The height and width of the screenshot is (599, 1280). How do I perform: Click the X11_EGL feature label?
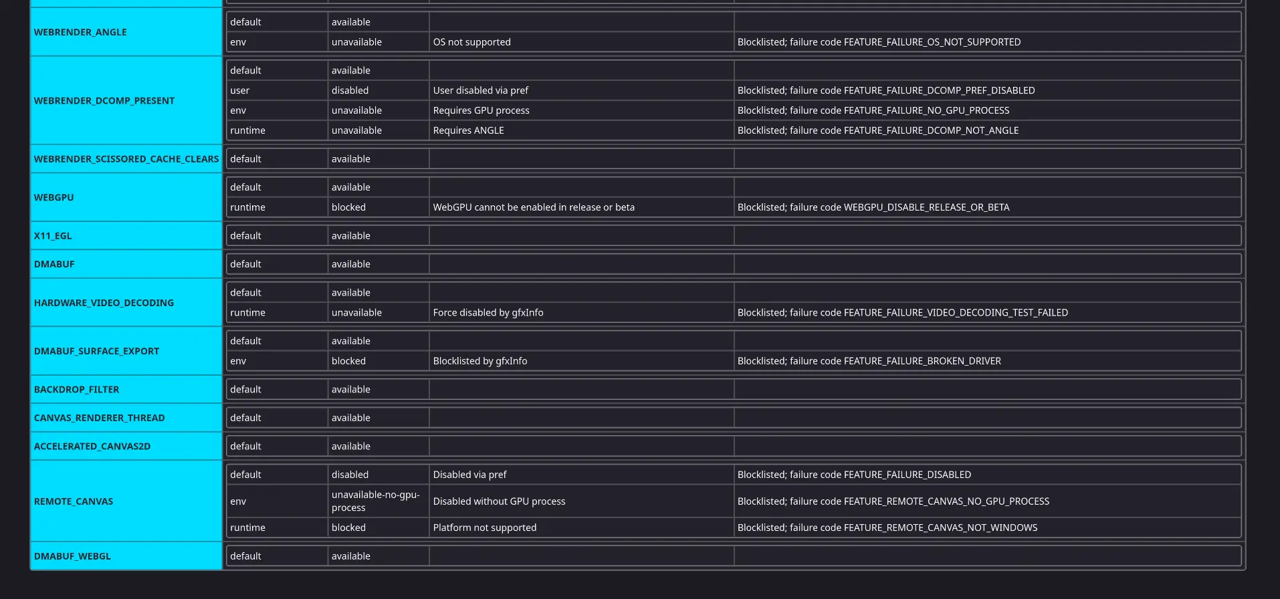[53, 236]
